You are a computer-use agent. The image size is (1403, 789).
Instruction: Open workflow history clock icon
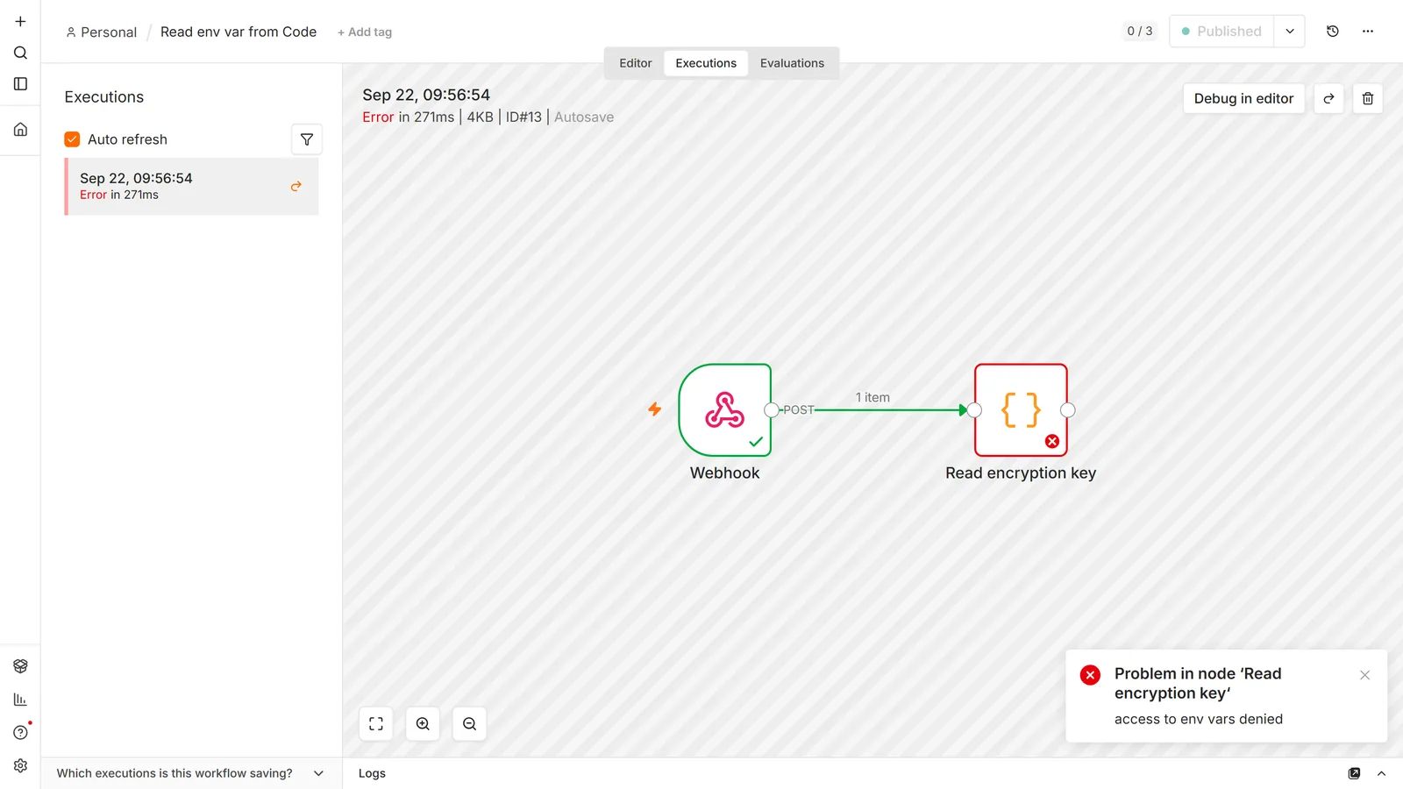tap(1332, 32)
